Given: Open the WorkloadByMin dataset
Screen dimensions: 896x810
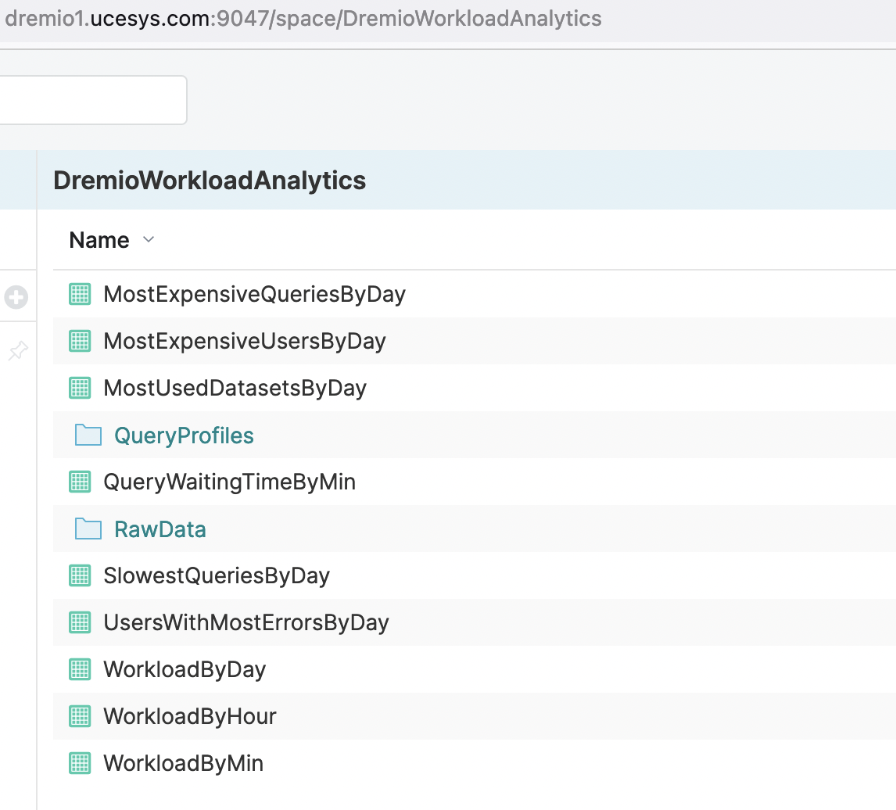Looking at the screenshot, I should click(183, 764).
